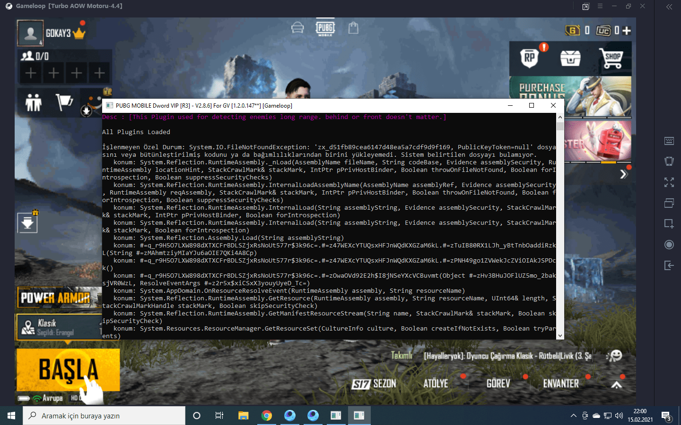Screen dimensions: 681x425
Task: Advance the banner carousel with right arrow
Action: click(624, 174)
